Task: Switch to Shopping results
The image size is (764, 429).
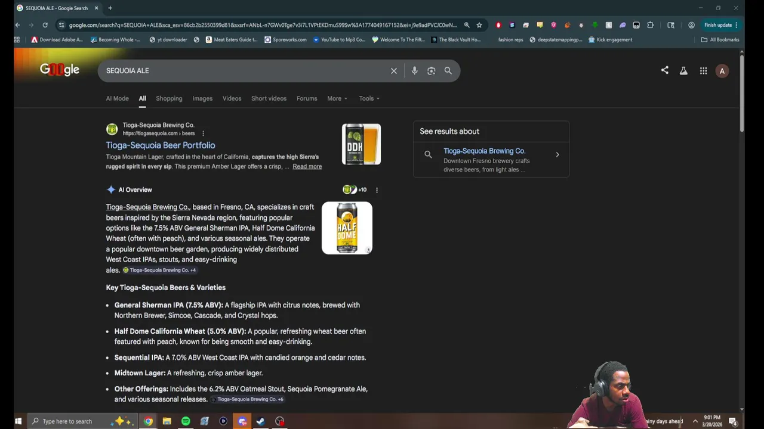Action: coord(169,98)
